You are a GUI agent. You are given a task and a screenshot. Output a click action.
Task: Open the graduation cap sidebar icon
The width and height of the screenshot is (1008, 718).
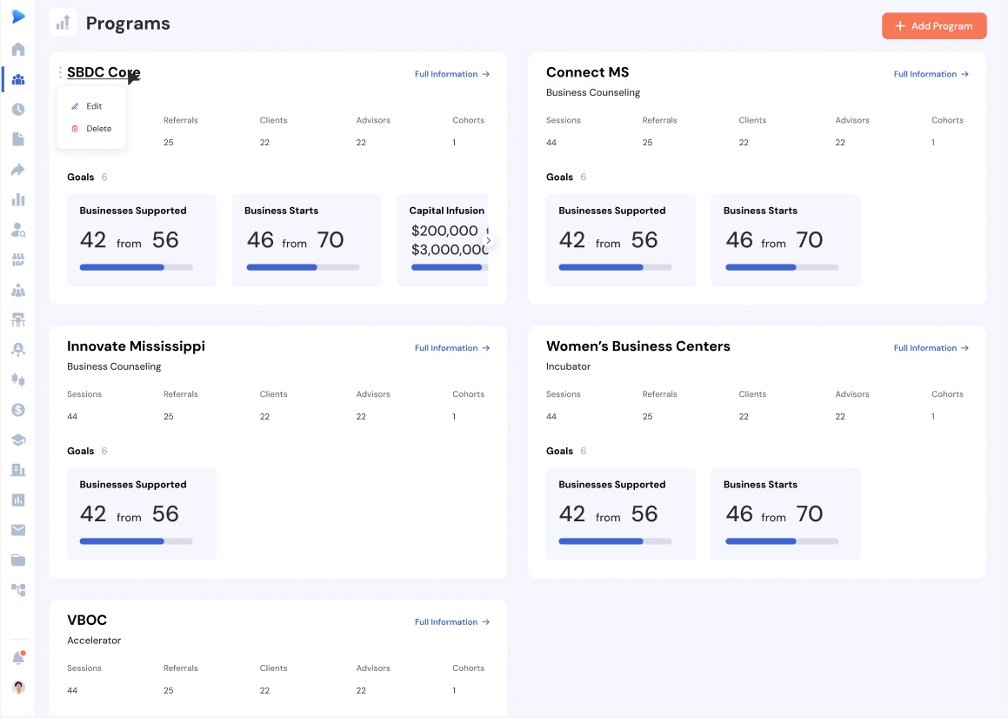coord(18,440)
